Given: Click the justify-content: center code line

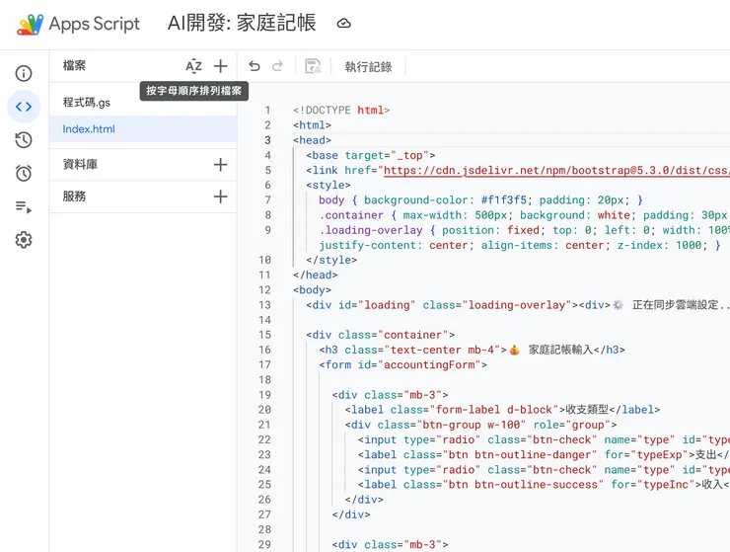Looking at the screenshot, I should point(520,245).
